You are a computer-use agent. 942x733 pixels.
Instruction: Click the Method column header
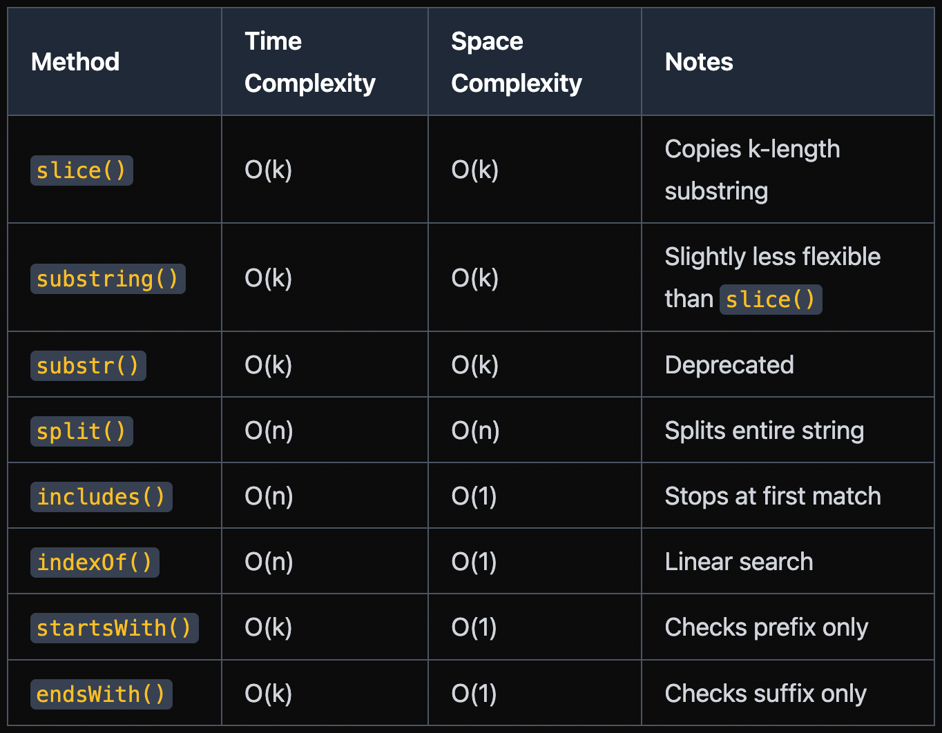pos(75,62)
